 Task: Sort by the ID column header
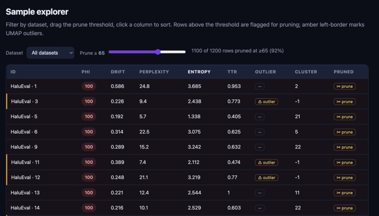[x=13, y=72]
